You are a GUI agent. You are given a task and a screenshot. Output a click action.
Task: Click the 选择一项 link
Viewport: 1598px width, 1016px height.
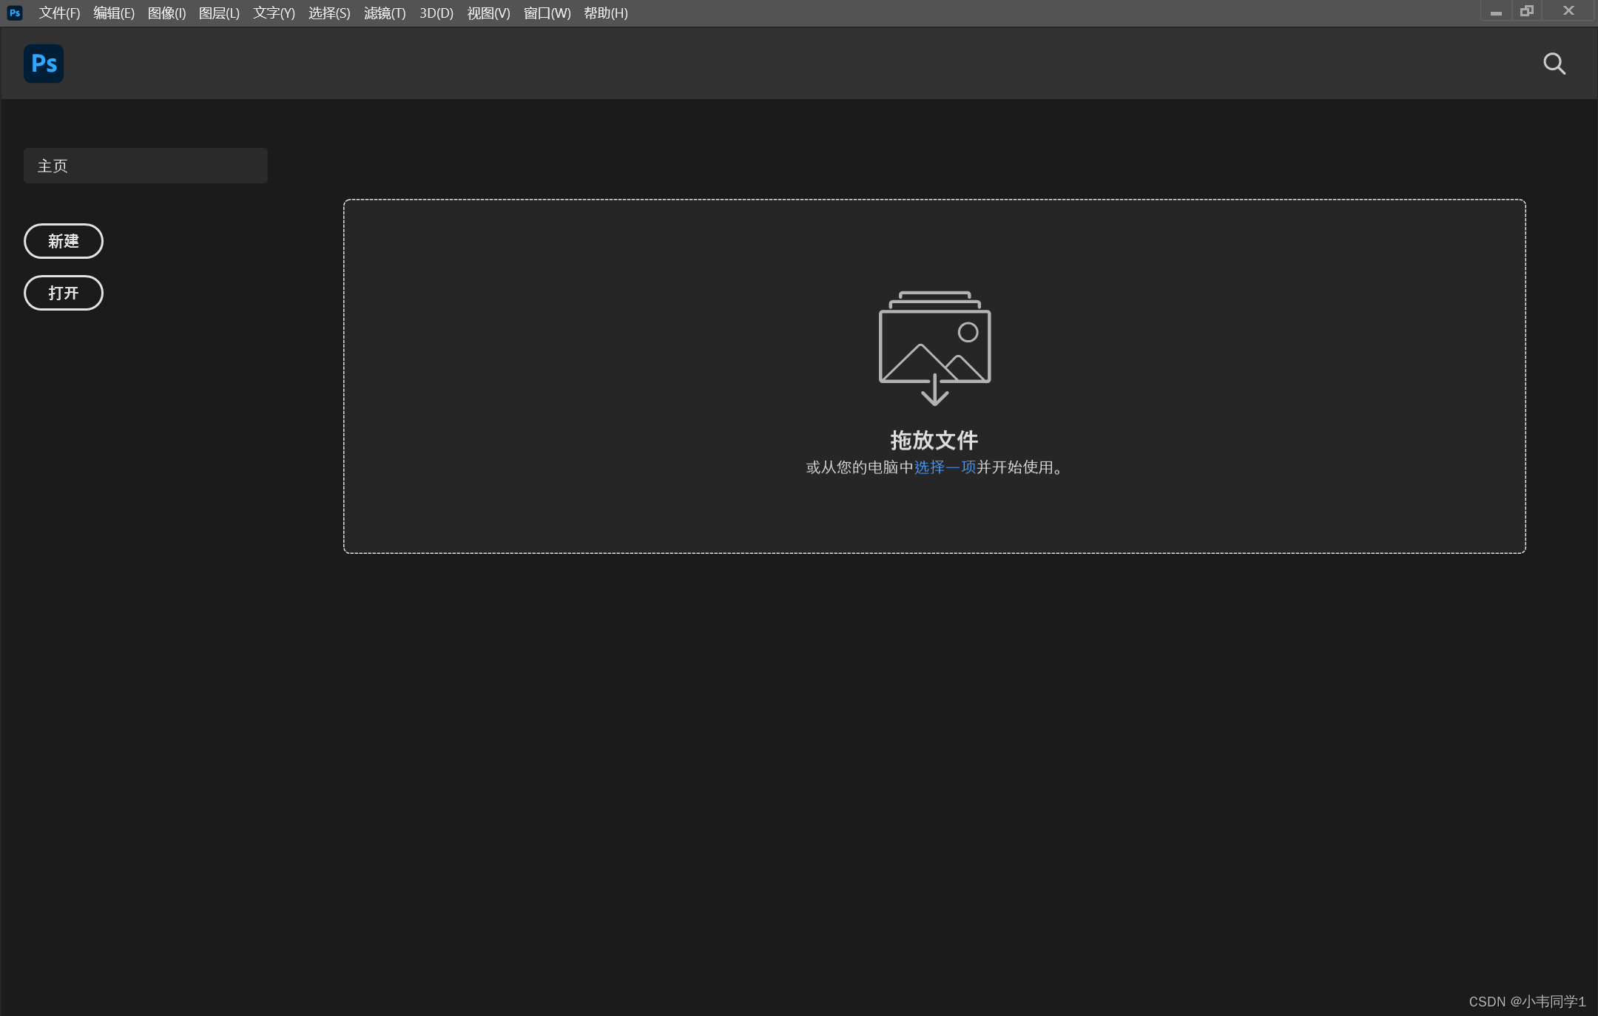[945, 467]
